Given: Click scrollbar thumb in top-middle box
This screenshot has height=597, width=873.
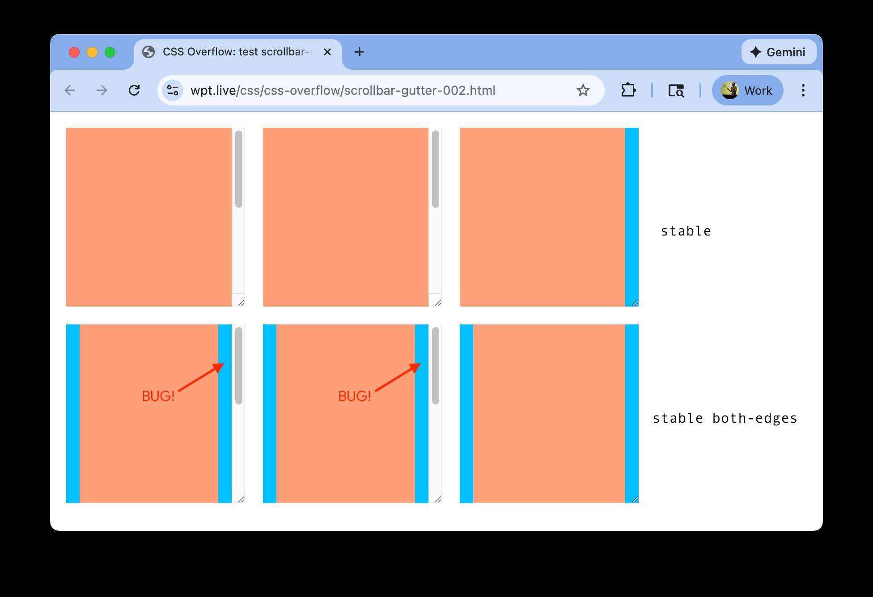Looking at the screenshot, I should 436,169.
